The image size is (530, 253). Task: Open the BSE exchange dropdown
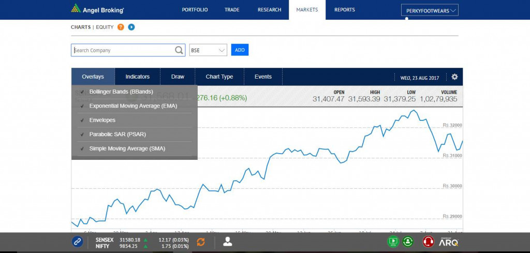pos(209,50)
